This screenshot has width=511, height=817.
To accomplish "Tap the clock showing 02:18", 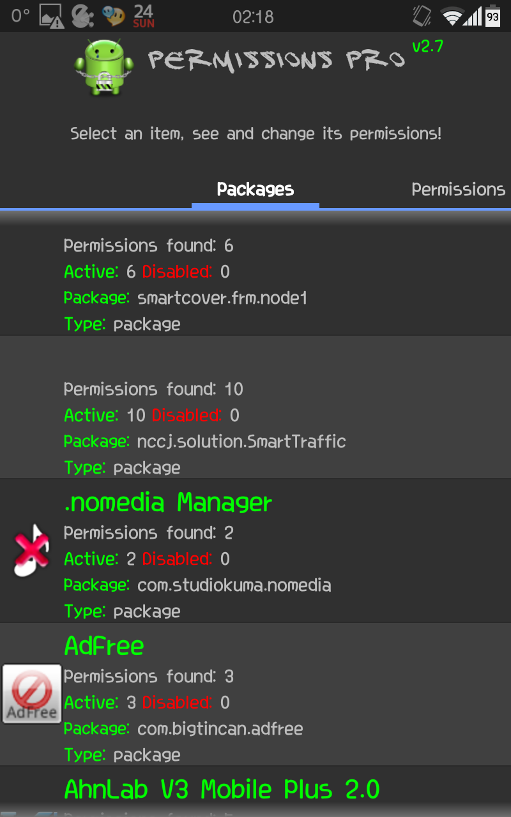I will pyautogui.click(x=253, y=17).
